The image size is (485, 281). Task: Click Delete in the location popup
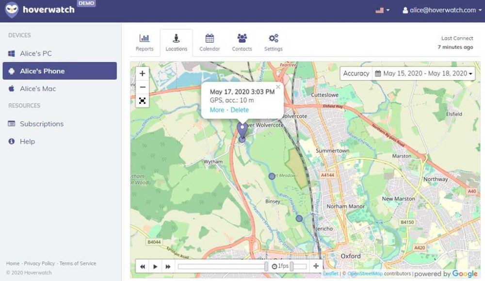(240, 110)
